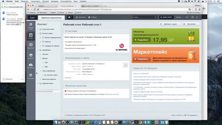Open Viber from the Dock
This screenshot has height=125, width=222.
pos(156,122)
